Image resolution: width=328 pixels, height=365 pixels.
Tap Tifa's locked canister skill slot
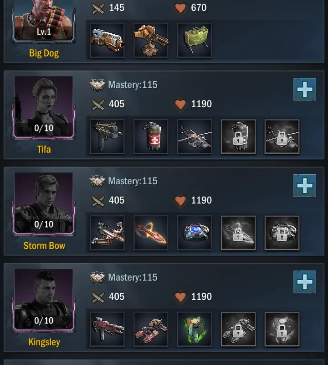click(x=238, y=136)
